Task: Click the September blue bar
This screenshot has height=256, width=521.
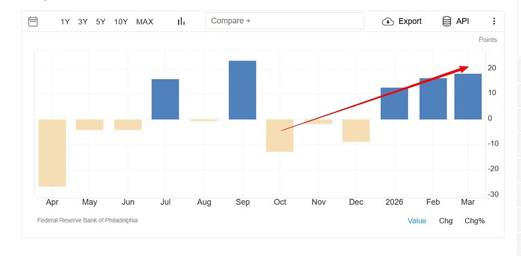Action: 242,90
